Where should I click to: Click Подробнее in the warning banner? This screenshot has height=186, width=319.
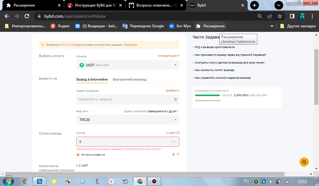tap(131, 45)
